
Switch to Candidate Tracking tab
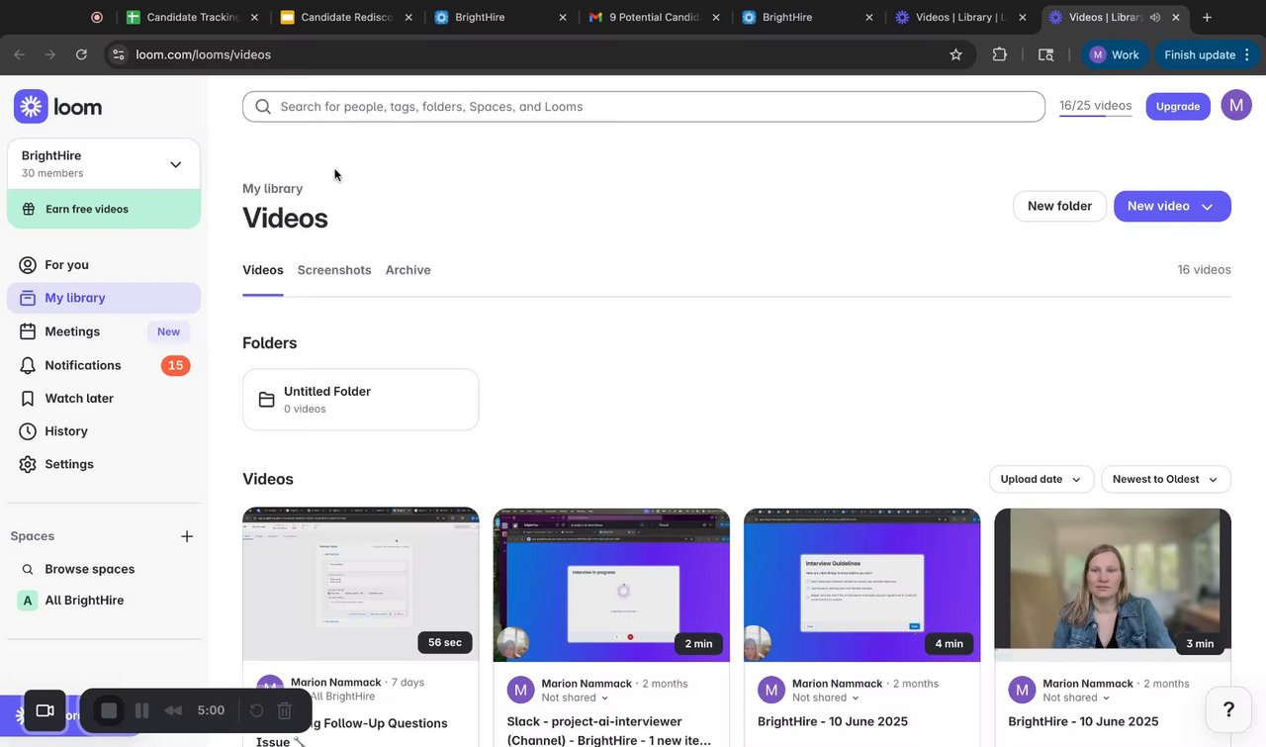tap(192, 17)
